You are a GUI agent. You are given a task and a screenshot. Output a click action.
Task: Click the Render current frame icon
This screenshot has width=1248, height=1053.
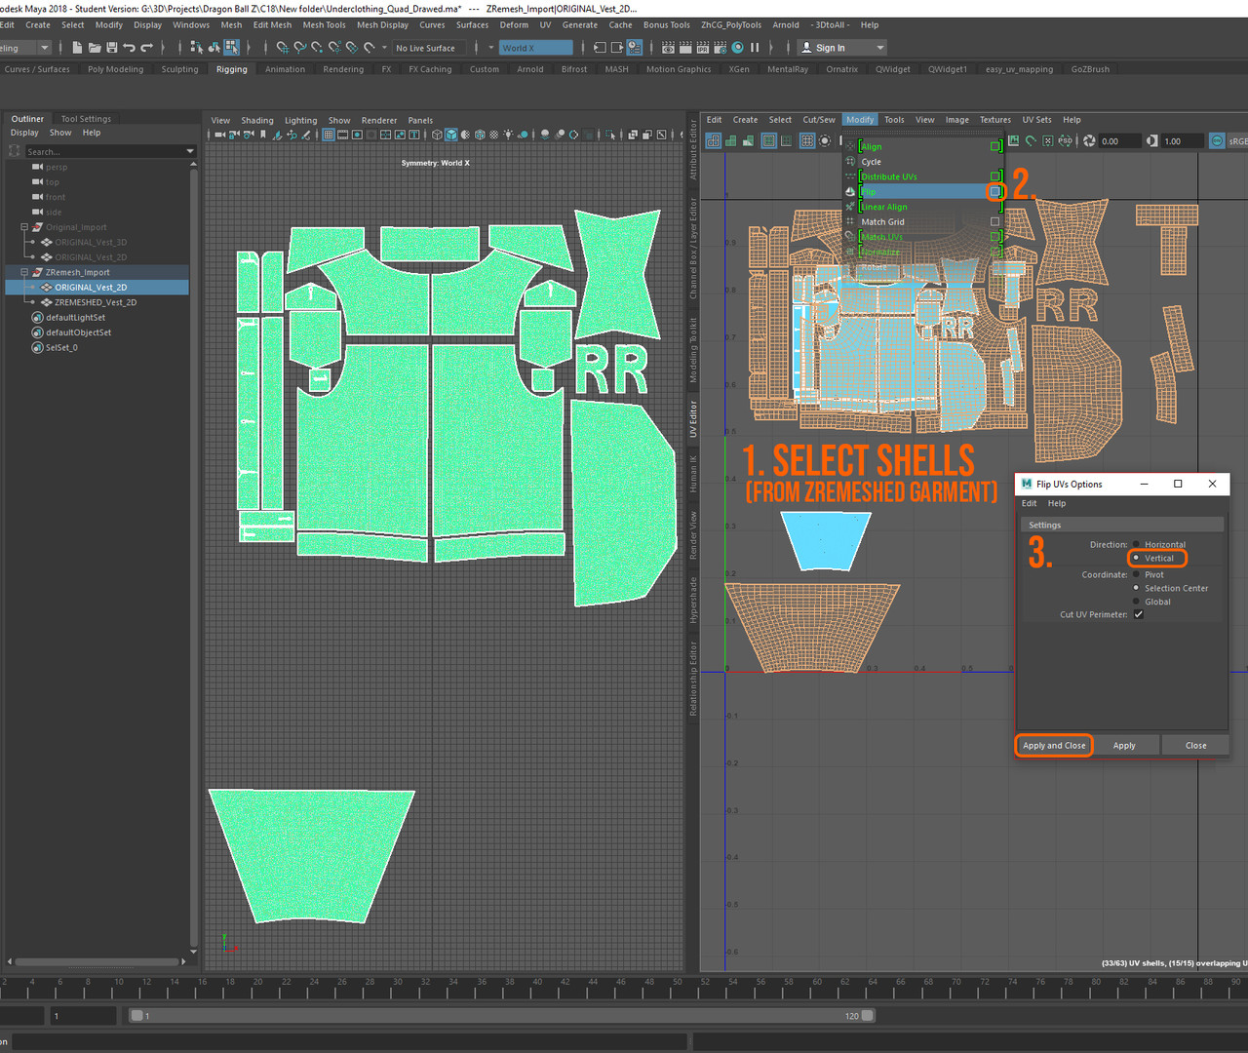[666, 47]
